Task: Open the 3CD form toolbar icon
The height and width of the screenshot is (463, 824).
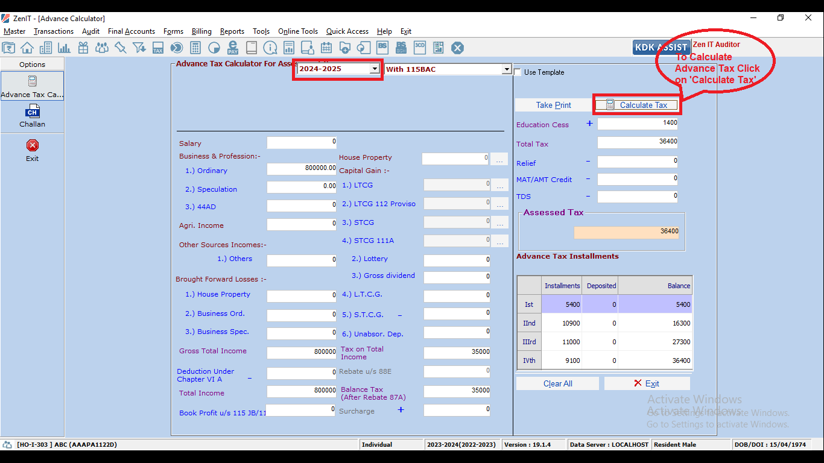Action: pyautogui.click(x=420, y=48)
